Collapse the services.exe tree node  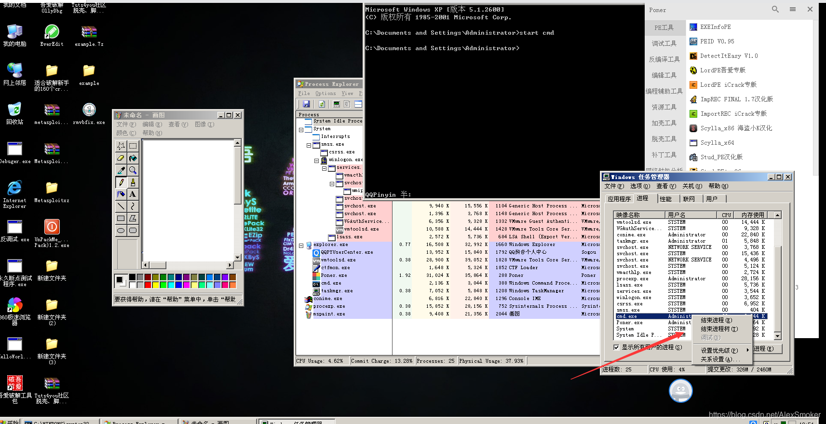pos(324,168)
